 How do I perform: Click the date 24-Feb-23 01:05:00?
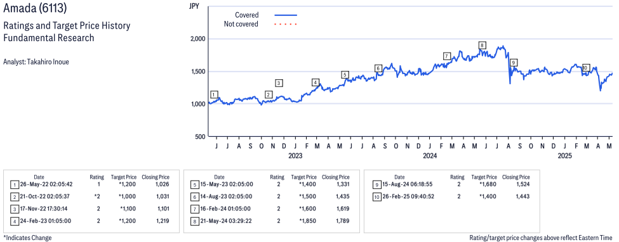[x=46, y=221]
